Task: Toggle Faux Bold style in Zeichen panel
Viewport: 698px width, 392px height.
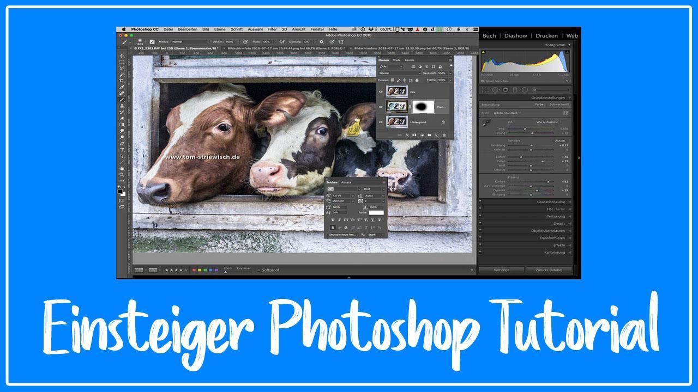Action: coord(333,220)
